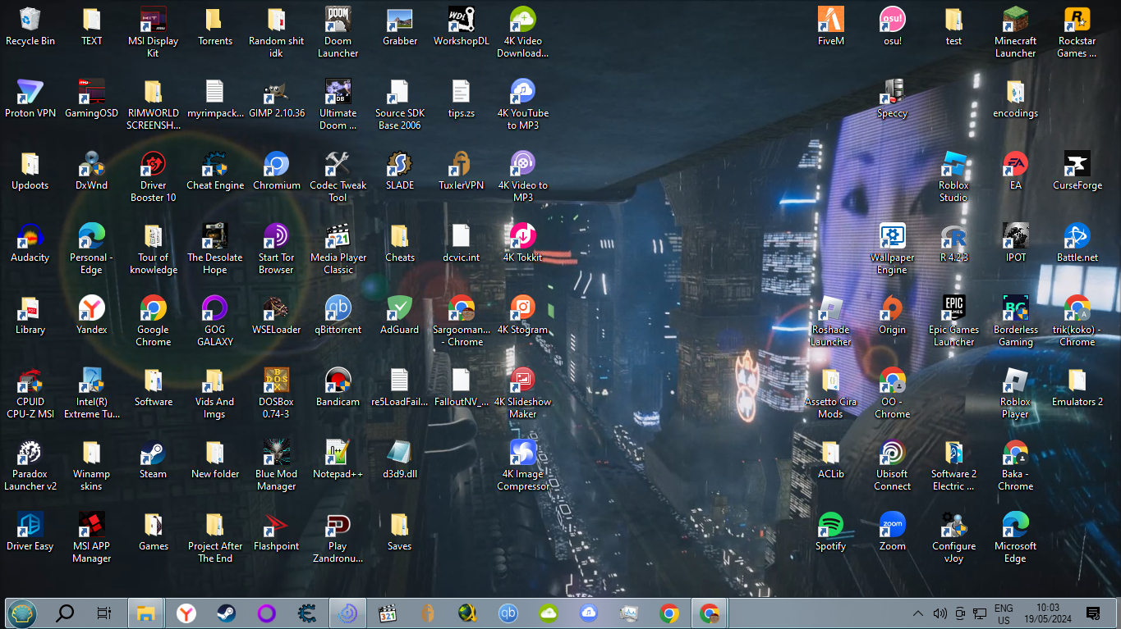
Task: Select the Epic Games Launcher shortcut
Action: (953, 309)
